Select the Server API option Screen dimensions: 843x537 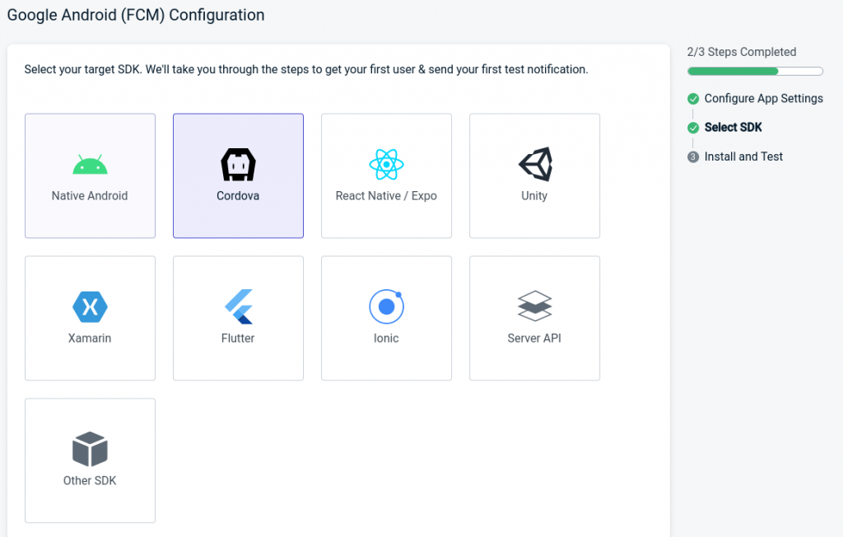[x=534, y=318]
